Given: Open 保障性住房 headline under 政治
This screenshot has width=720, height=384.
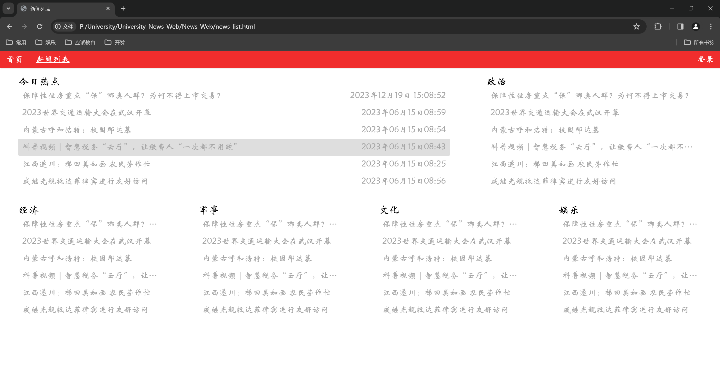Looking at the screenshot, I should point(590,95).
